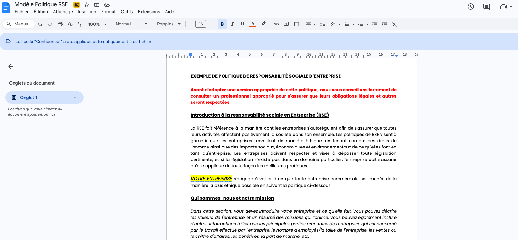Increase indent of the paragraph
Viewport: 518px width, 240px height.
point(385,24)
